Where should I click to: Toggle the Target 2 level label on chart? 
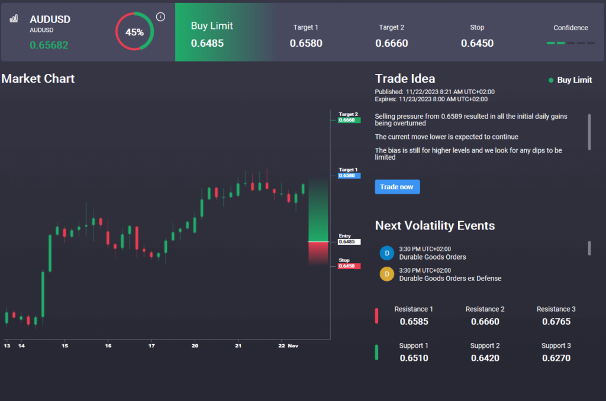(x=348, y=117)
